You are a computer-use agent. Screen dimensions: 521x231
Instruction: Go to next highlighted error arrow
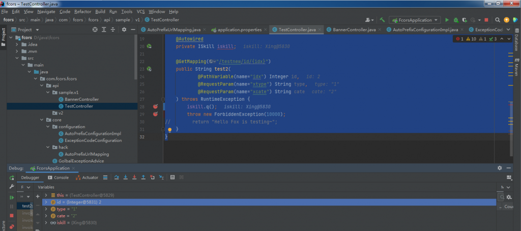coord(509,39)
